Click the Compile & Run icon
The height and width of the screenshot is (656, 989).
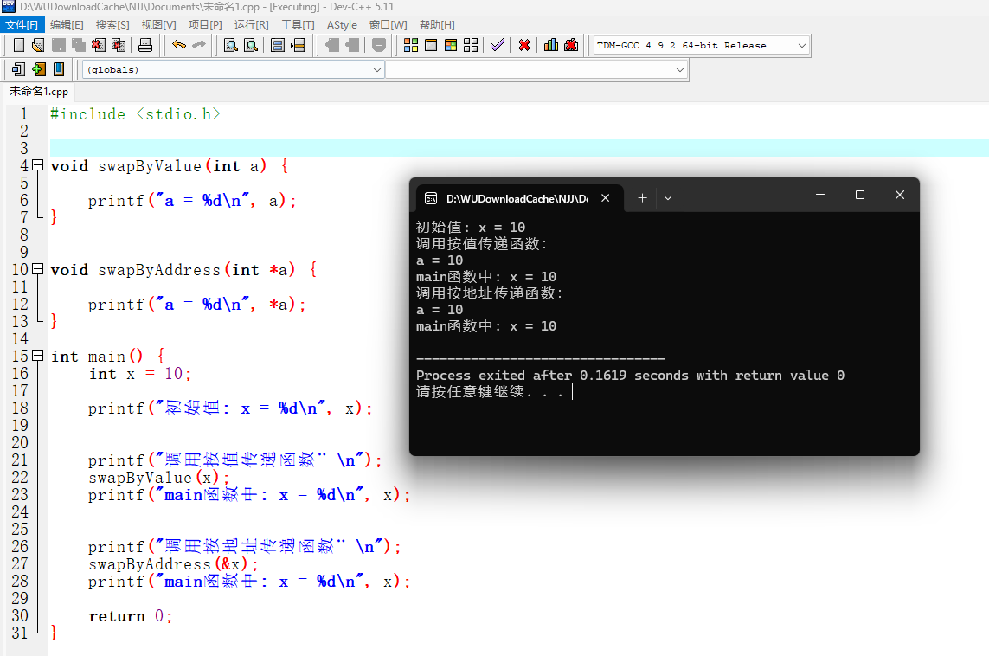[x=451, y=45]
